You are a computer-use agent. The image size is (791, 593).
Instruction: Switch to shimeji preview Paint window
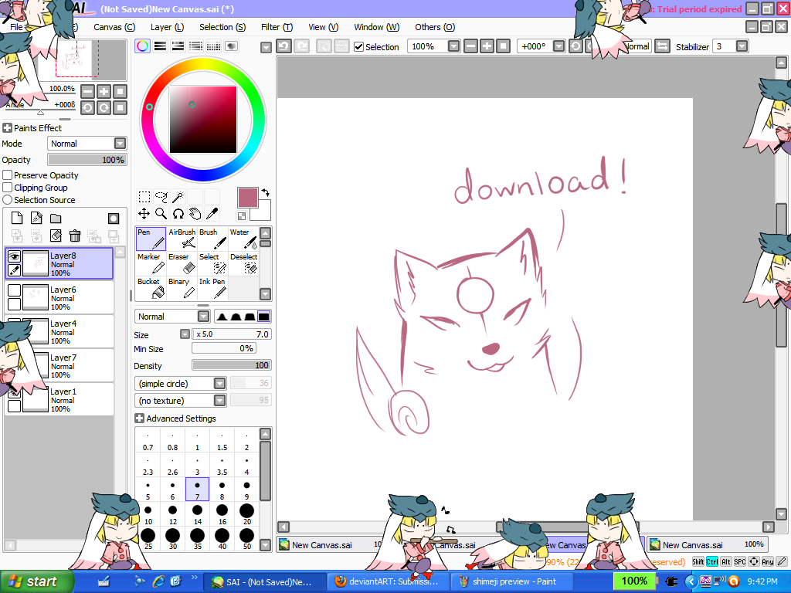511,581
